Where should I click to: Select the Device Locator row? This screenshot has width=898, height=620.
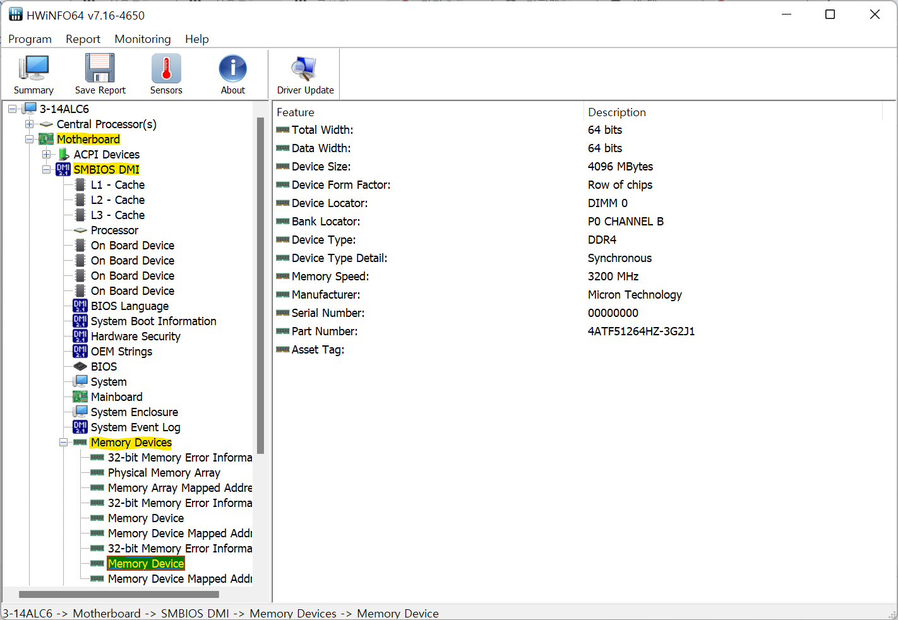(578, 203)
